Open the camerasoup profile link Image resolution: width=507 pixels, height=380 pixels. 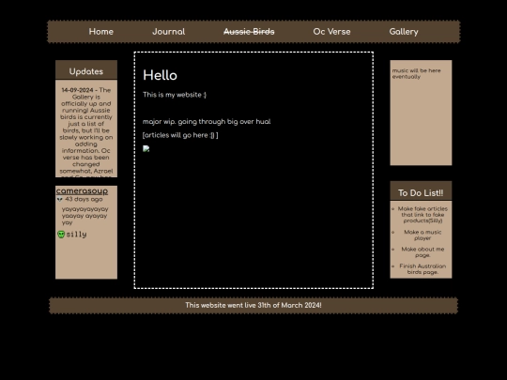pos(82,191)
